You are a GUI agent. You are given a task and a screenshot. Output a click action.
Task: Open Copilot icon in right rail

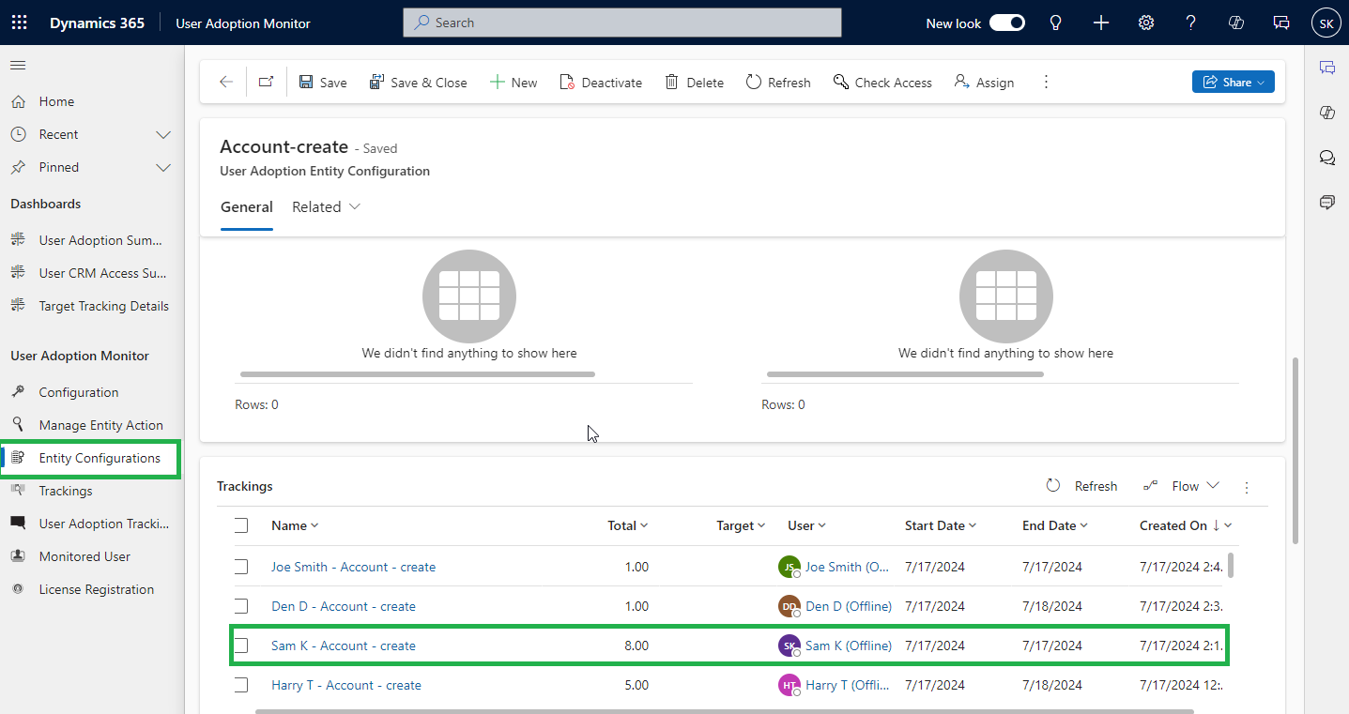pyautogui.click(x=1327, y=113)
